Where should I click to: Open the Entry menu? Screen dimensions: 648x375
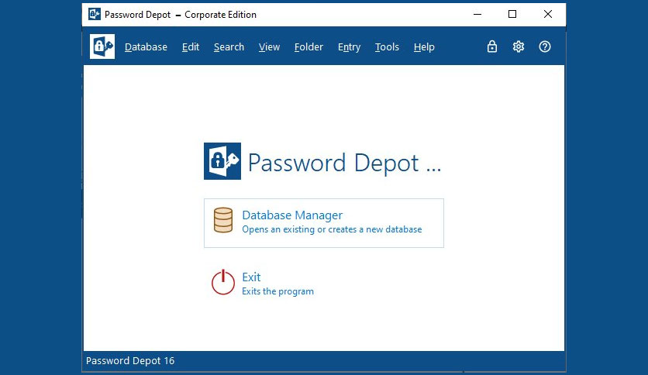click(350, 47)
